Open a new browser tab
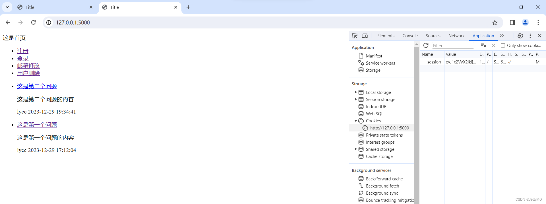Image resolution: width=546 pixels, height=204 pixels. pyautogui.click(x=188, y=7)
